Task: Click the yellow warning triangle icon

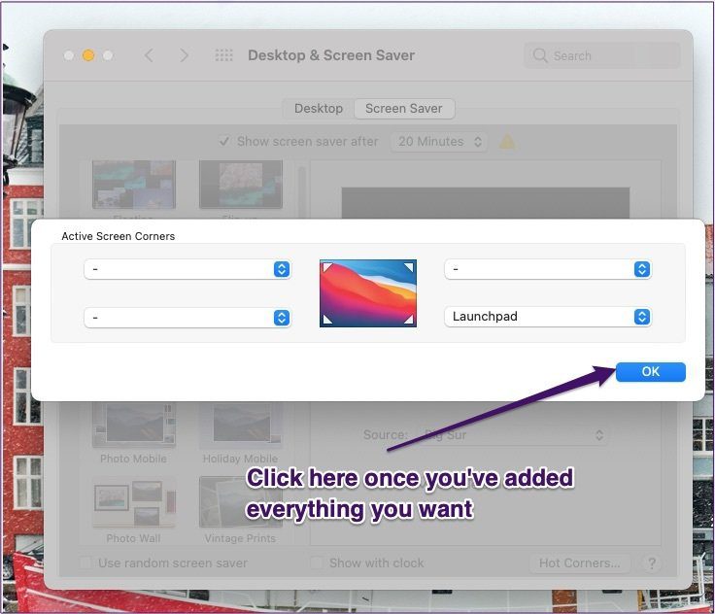Action: tap(507, 142)
